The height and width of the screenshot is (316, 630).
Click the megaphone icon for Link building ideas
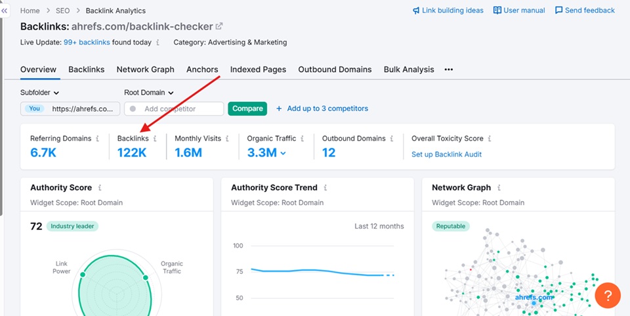point(416,11)
